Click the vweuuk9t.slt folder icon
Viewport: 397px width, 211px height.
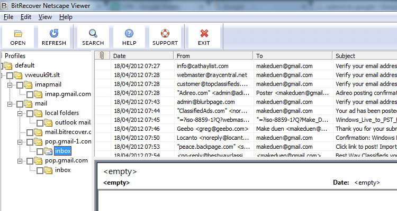(x=18, y=75)
